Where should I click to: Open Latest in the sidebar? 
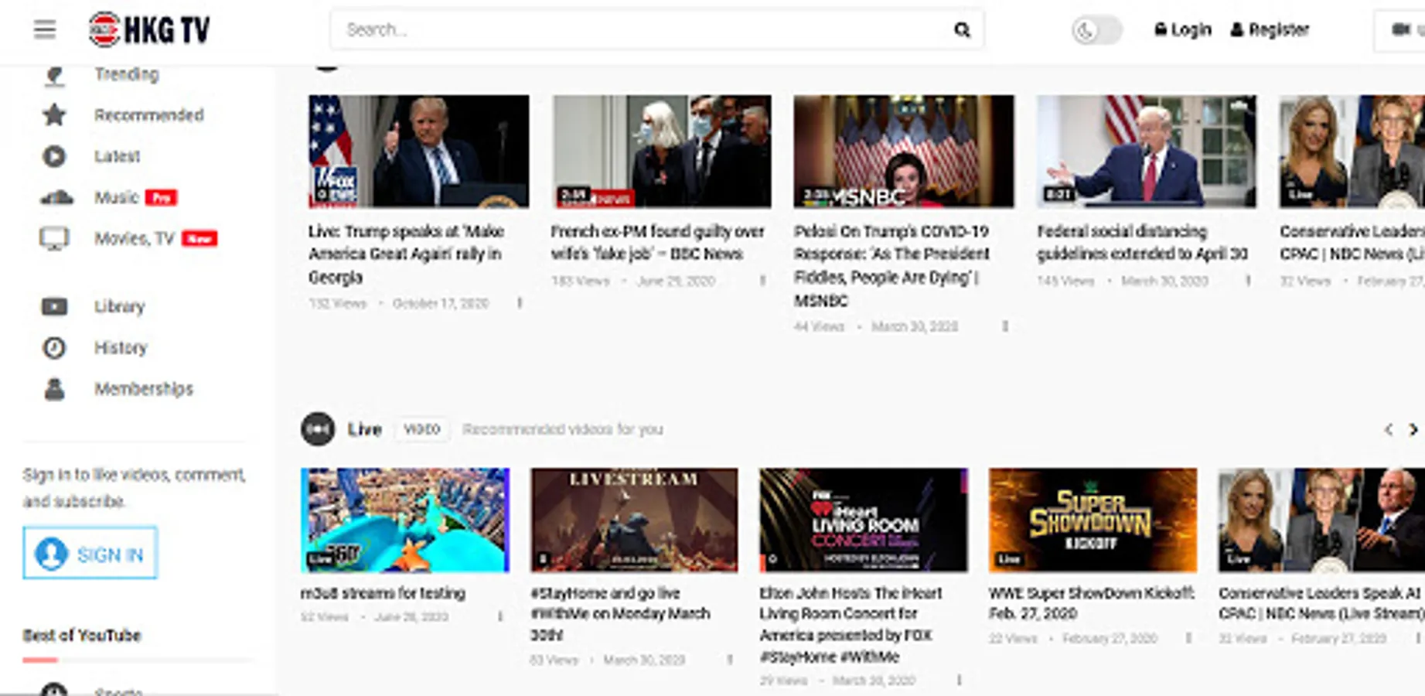click(118, 156)
